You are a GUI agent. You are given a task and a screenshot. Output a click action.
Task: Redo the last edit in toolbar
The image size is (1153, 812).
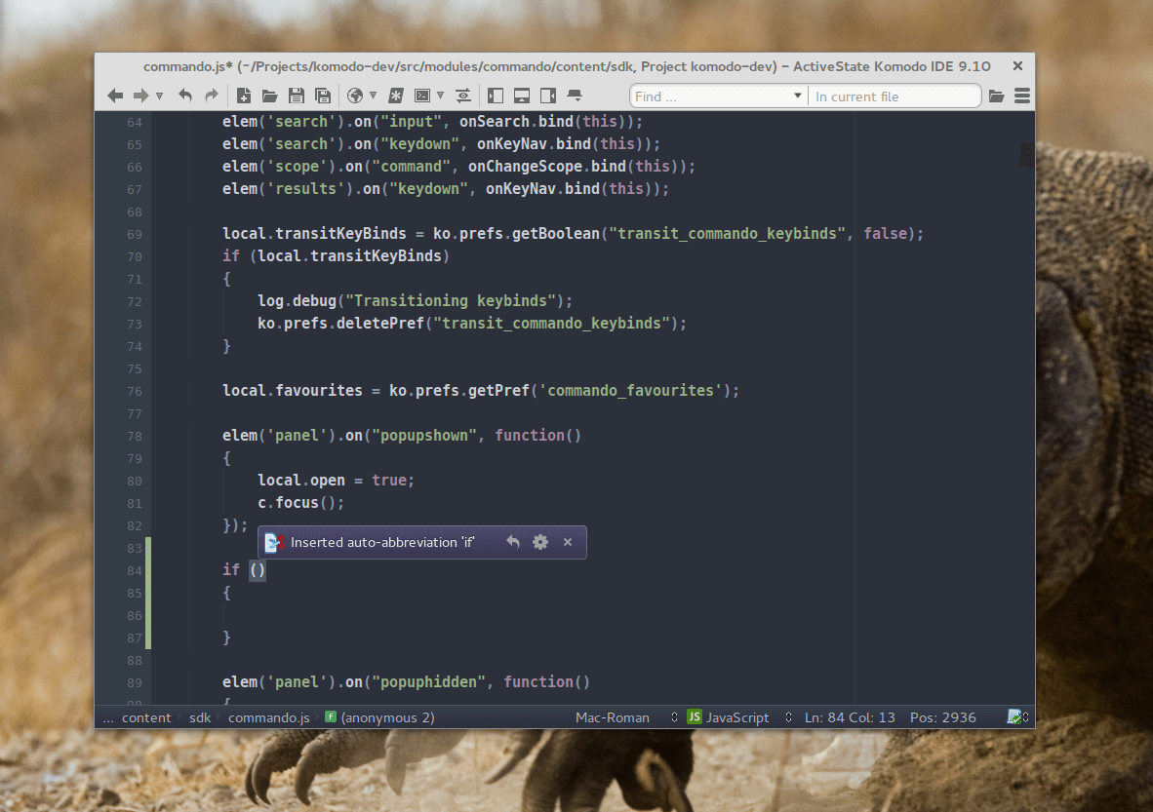[211, 96]
